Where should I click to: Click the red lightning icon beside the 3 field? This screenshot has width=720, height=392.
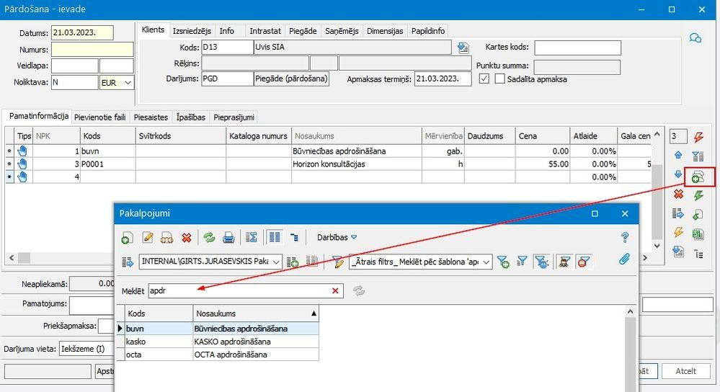click(x=698, y=137)
